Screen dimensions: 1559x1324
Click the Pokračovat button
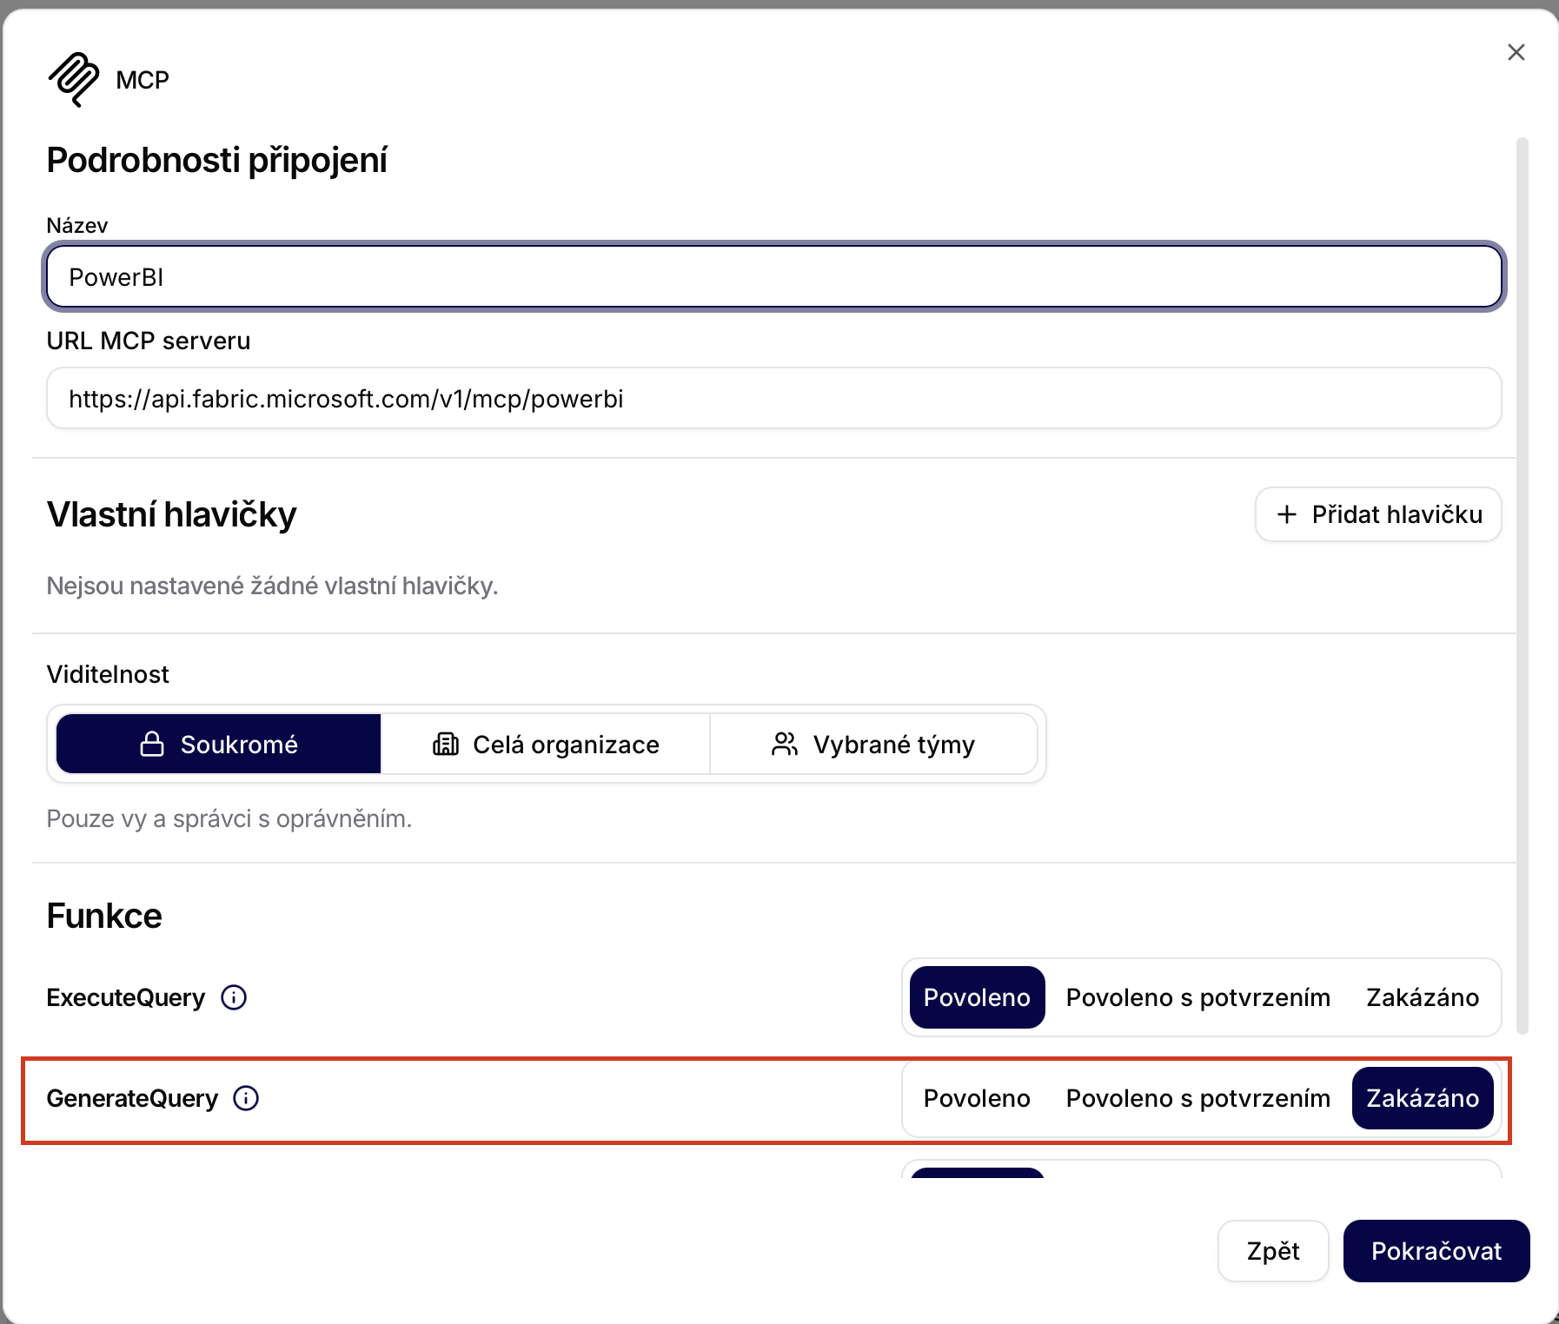(x=1436, y=1251)
